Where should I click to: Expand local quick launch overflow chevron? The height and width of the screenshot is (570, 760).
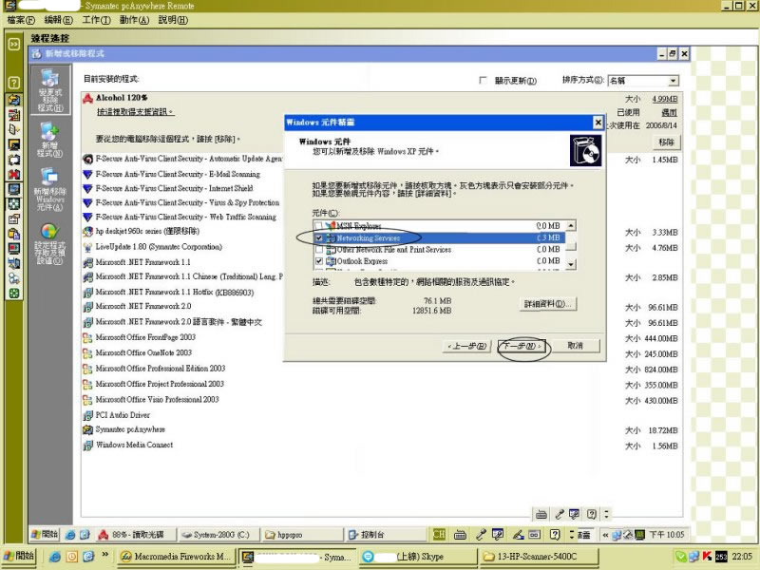coord(105,556)
